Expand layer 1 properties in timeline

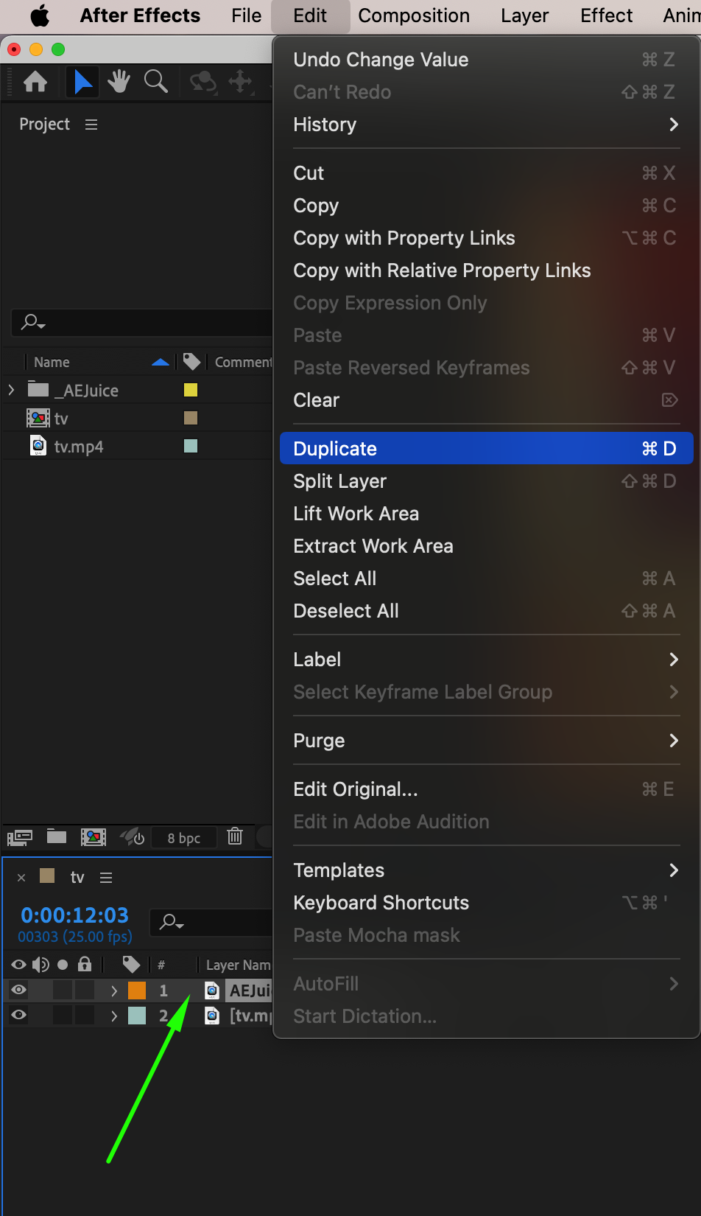click(x=114, y=990)
